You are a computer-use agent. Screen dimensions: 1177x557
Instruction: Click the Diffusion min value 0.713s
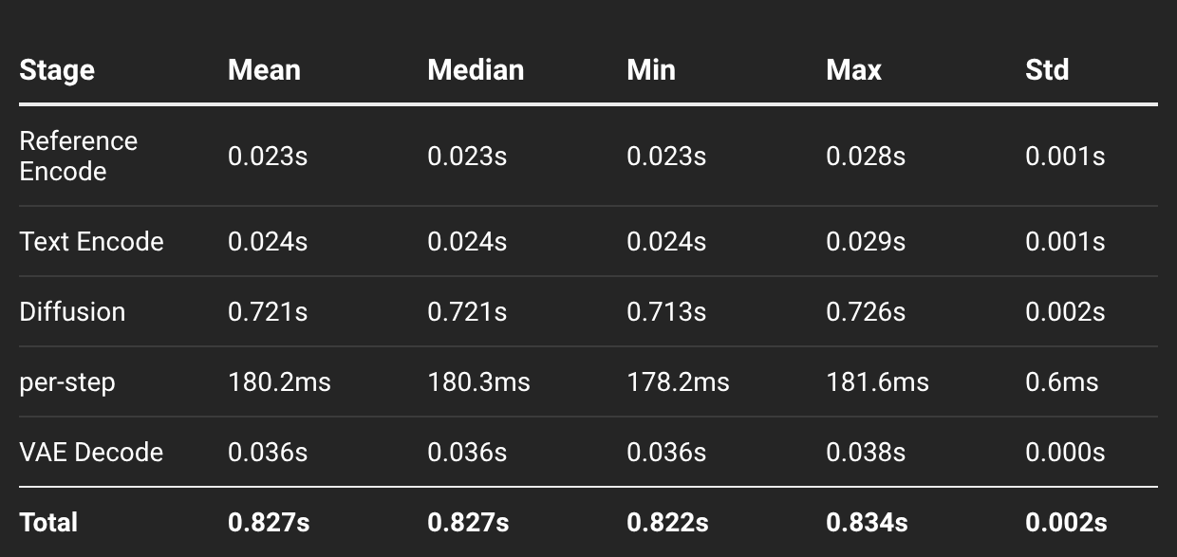pos(666,311)
